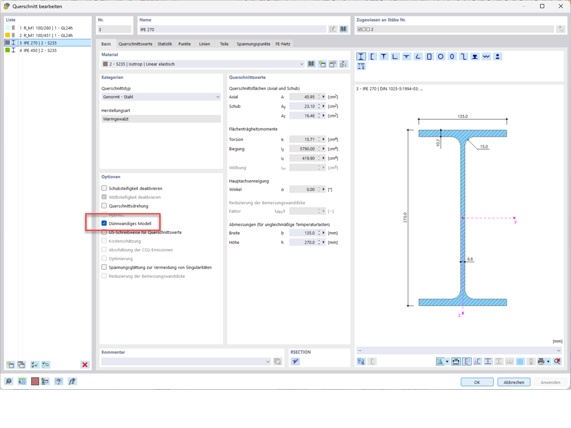Select section 4 IPE 450 in list
This screenshot has width=571, height=428.
pos(48,50)
